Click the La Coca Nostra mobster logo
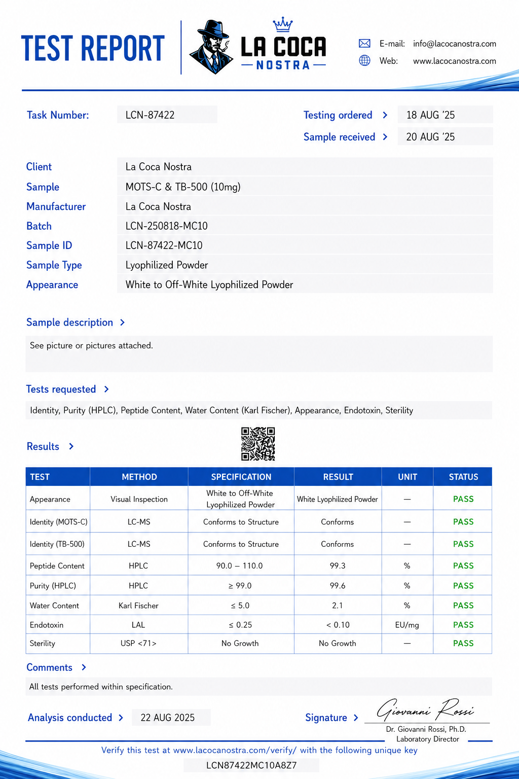Viewport: 519px width, 779px height. 211,47
